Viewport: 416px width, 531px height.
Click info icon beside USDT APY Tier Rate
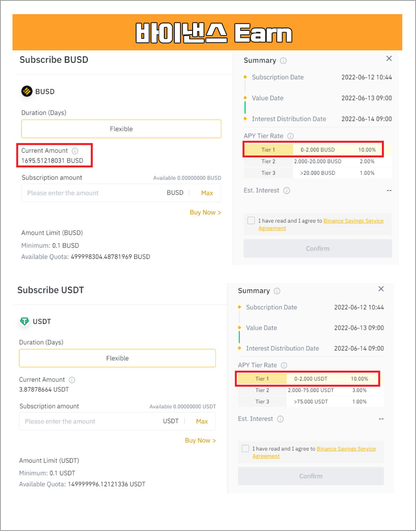284,365
